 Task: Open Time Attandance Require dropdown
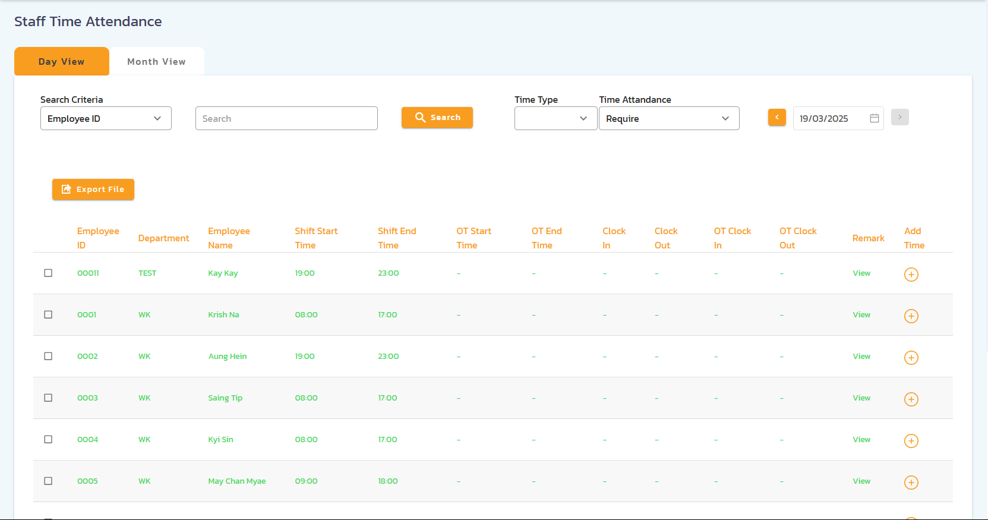point(668,118)
